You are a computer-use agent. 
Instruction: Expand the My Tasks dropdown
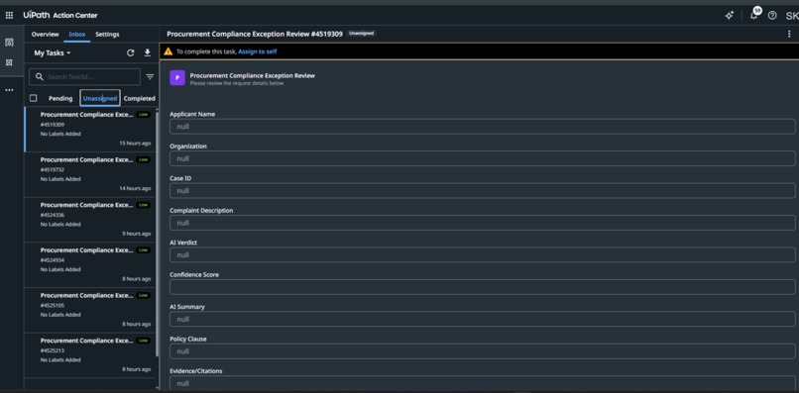53,52
